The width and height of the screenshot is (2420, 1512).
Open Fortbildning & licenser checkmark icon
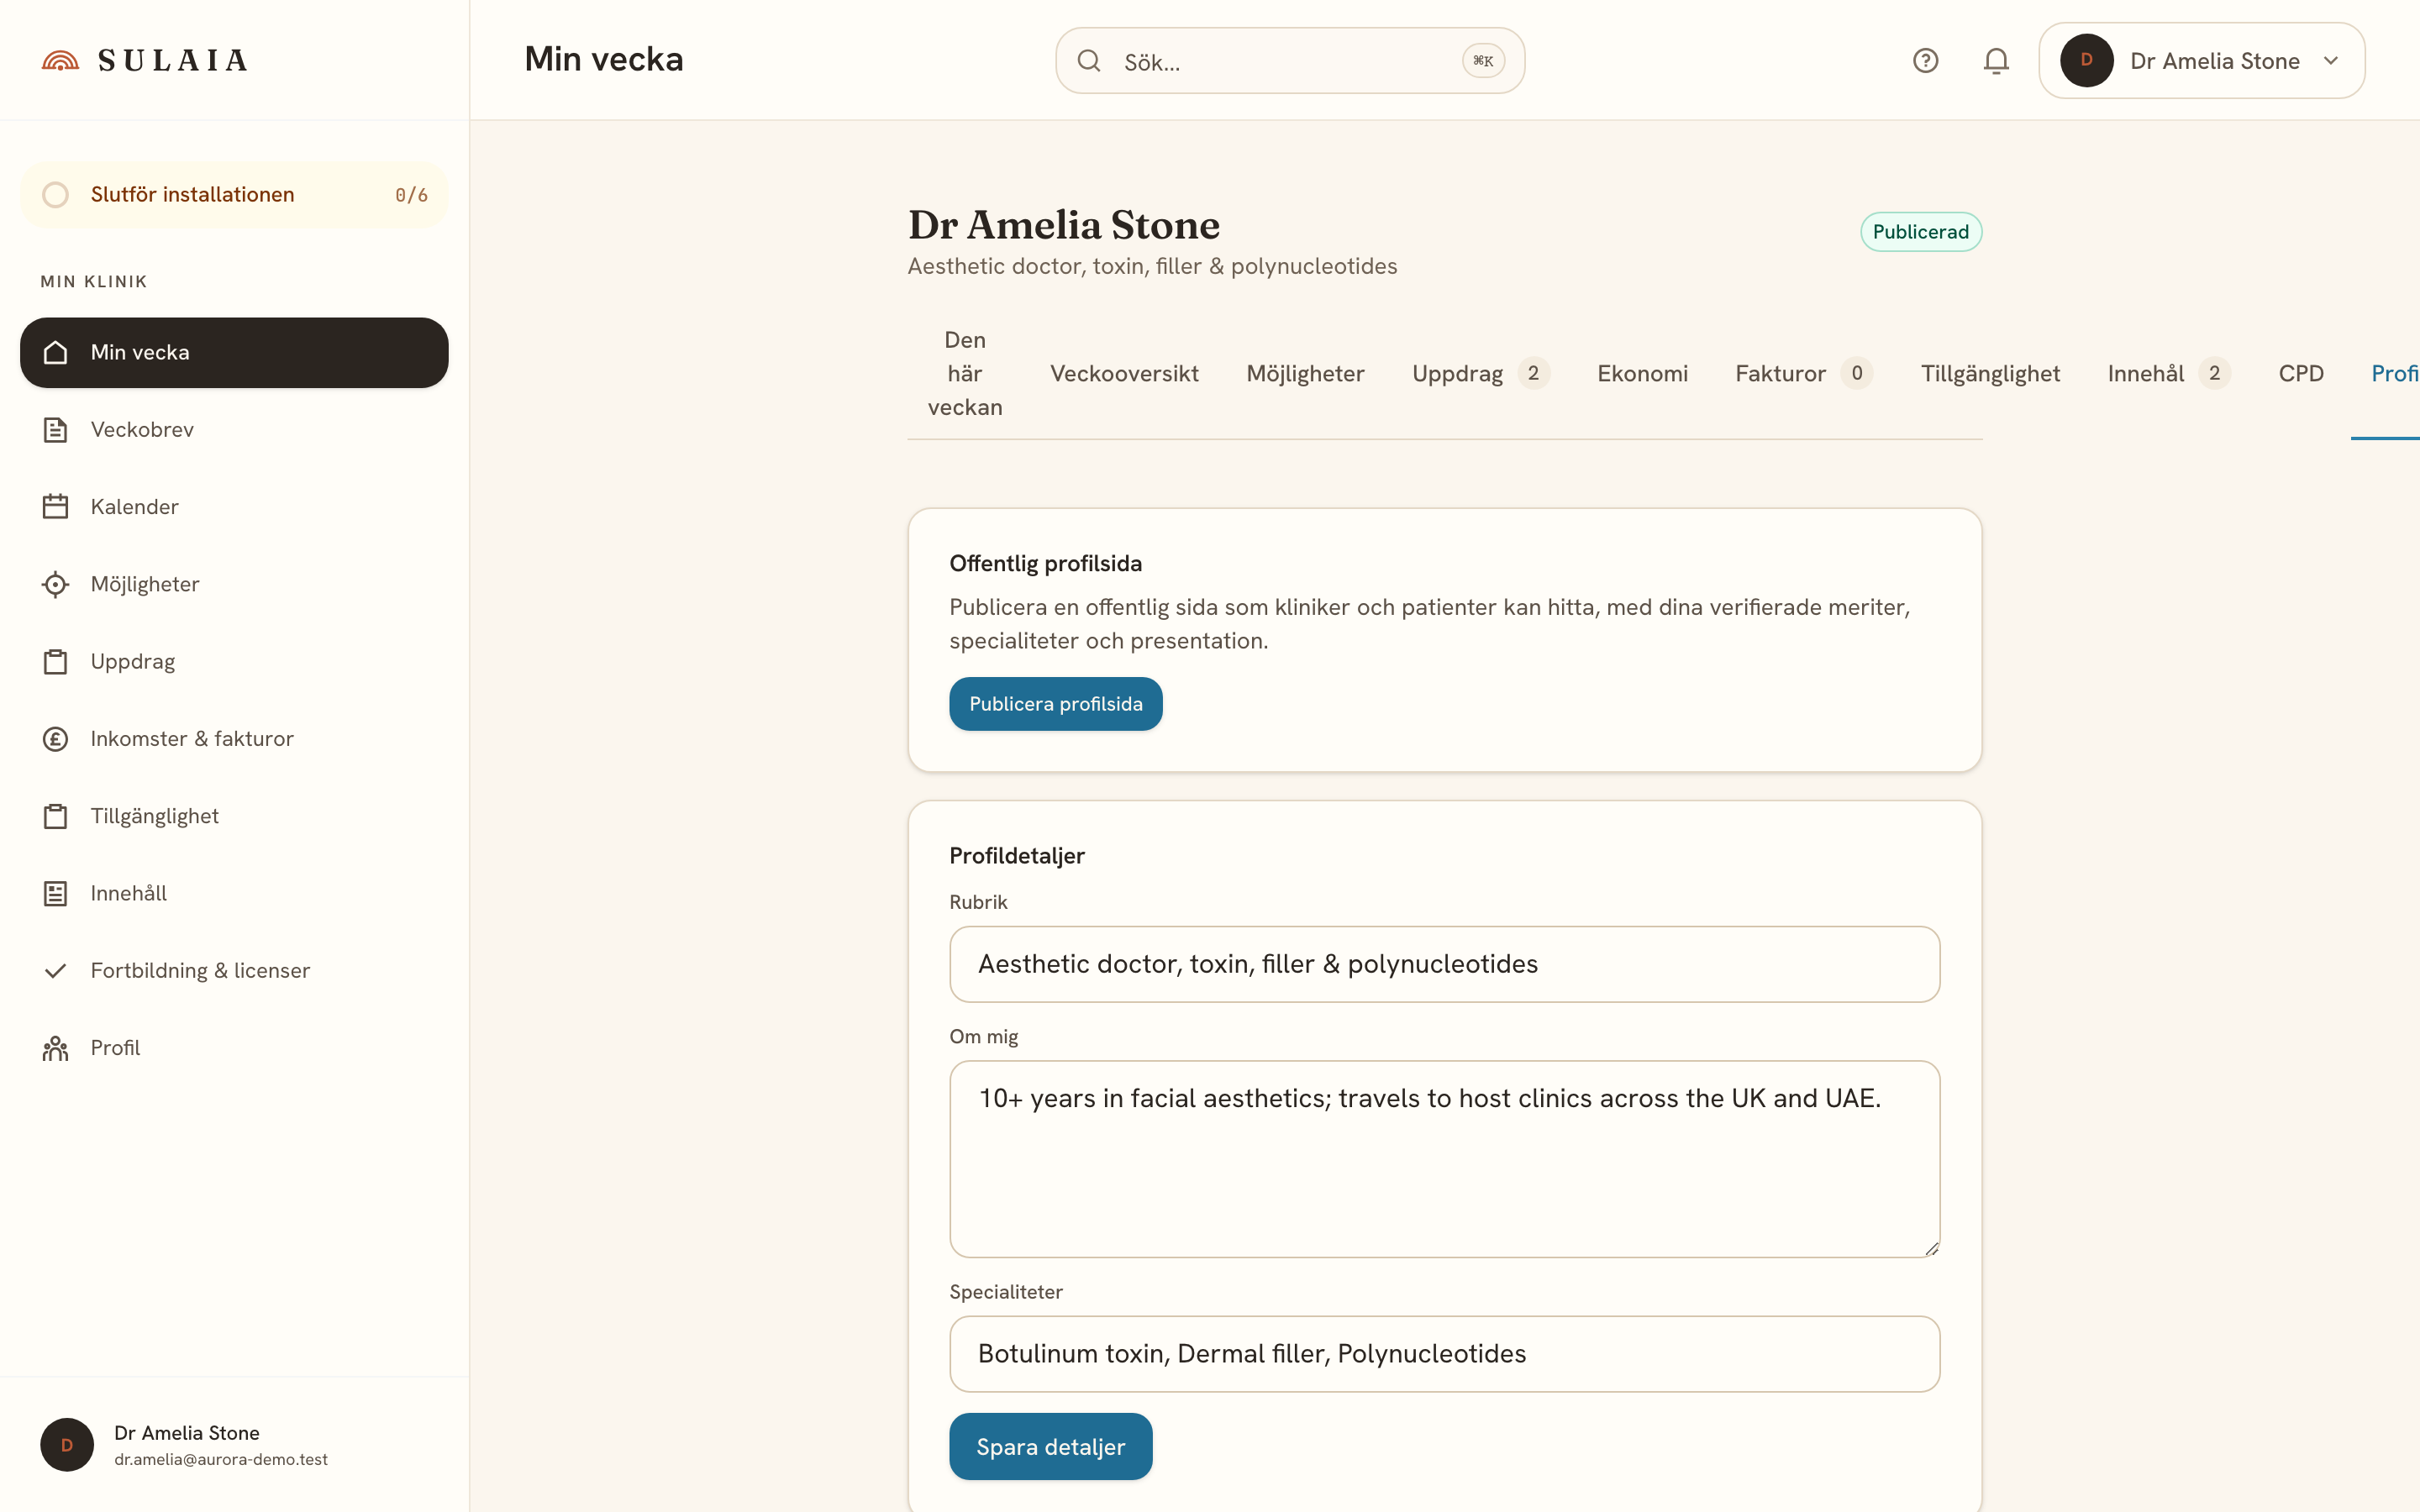click(55, 971)
